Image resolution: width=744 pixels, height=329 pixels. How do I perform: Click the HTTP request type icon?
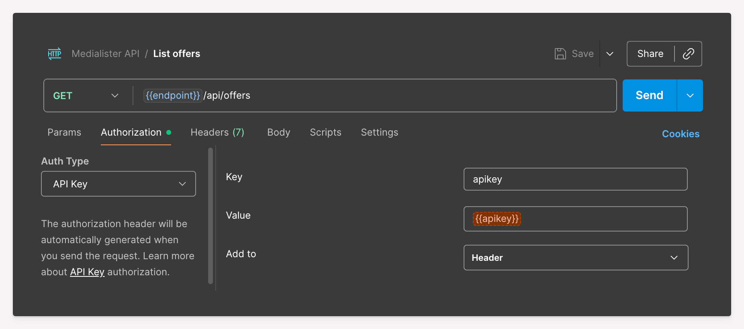(x=55, y=54)
